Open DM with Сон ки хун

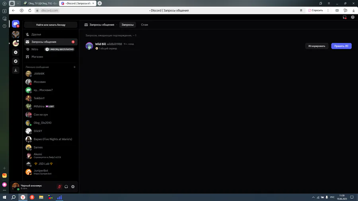tap(51, 115)
